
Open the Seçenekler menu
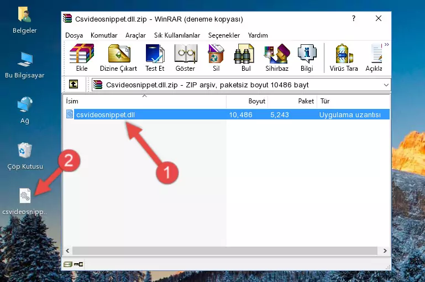click(224, 35)
